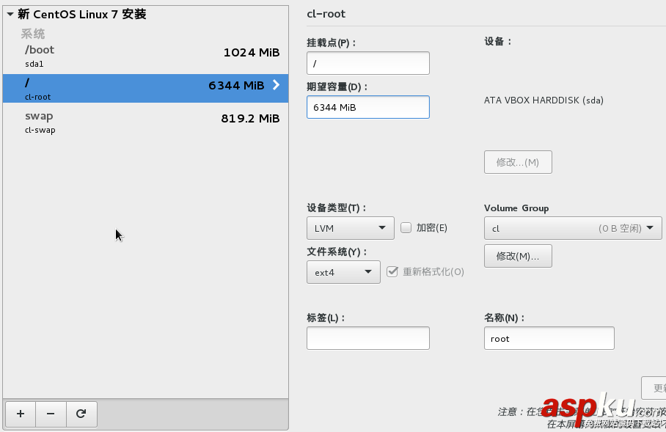Viewport: 666px width, 432px height.
Task: Click the 修改(M)... button under Volume Group
Action: click(518, 256)
